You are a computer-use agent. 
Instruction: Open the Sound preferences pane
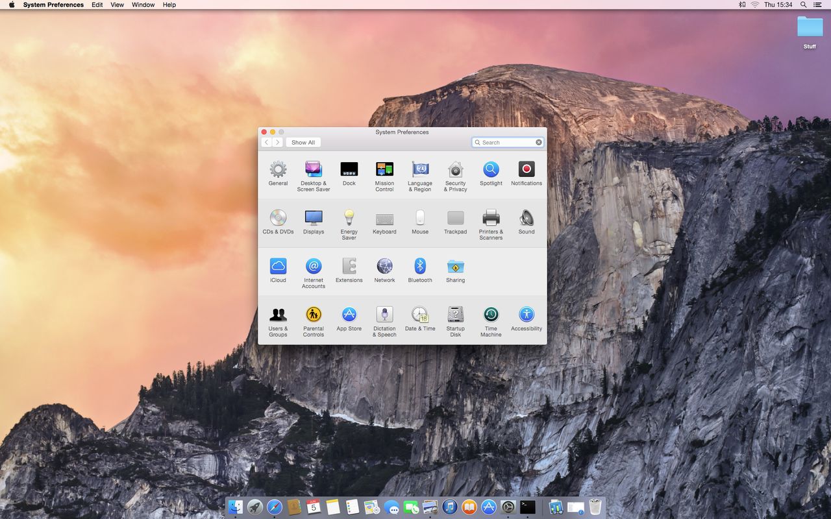[x=527, y=222]
